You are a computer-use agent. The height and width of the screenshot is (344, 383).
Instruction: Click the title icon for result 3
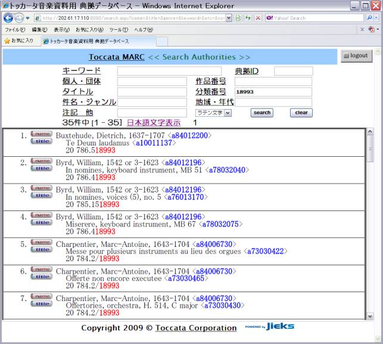coord(41,196)
